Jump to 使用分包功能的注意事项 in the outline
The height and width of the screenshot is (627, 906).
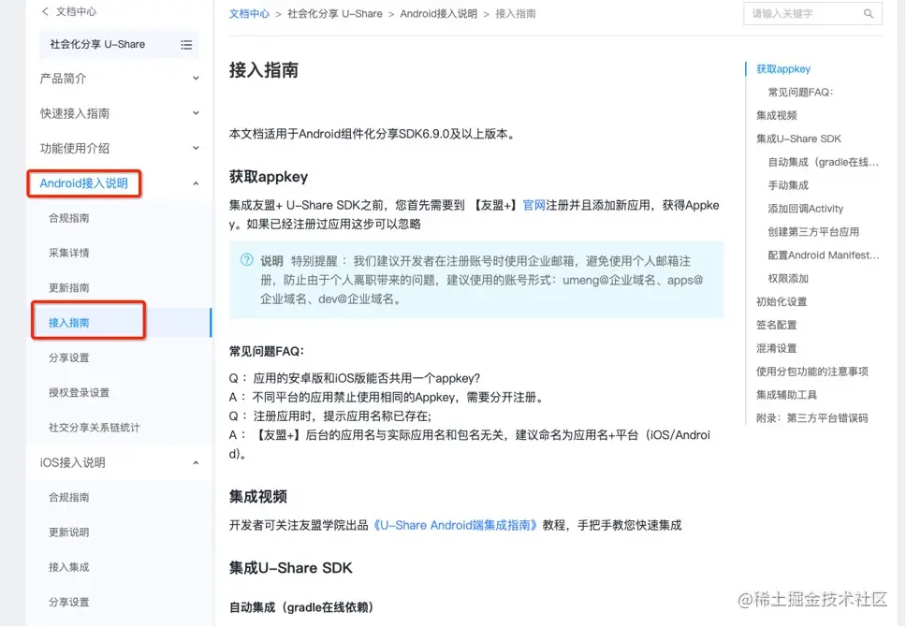tap(811, 372)
